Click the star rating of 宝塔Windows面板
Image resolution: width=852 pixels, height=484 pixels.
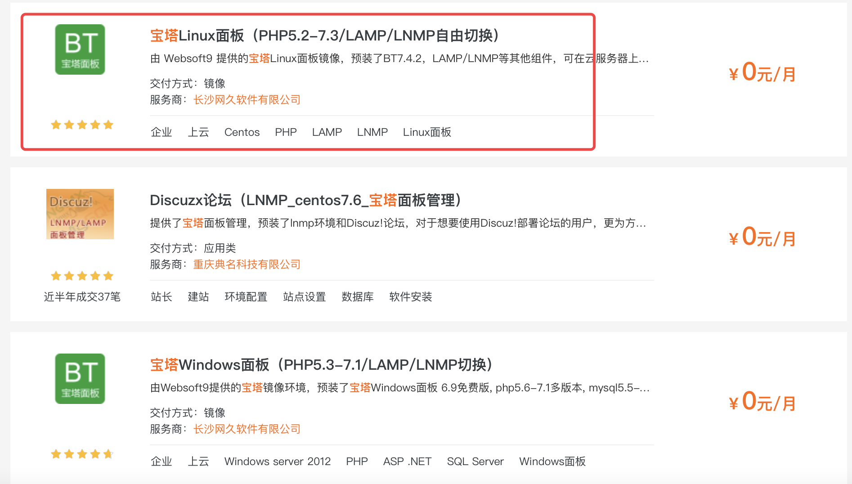pyautogui.click(x=82, y=454)
